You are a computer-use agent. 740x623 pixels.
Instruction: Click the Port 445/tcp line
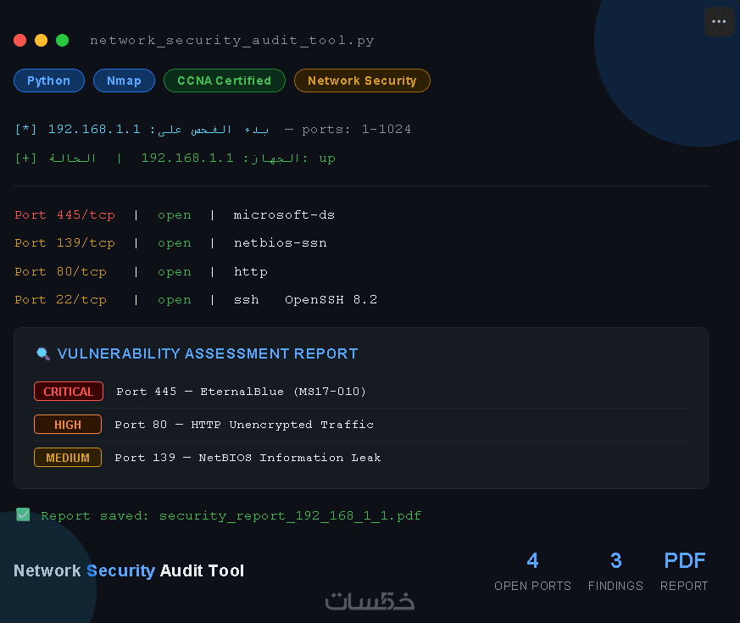pos(175,215)
